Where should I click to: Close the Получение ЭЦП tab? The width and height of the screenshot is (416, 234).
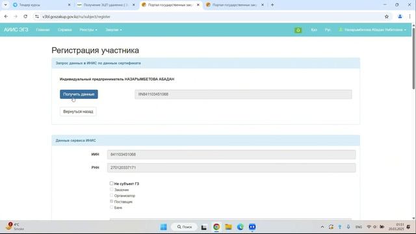(x=133, y=5)
